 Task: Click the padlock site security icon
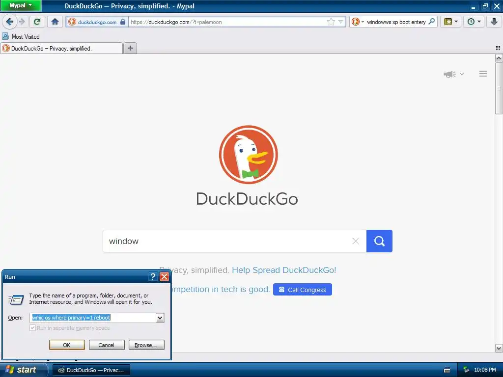pos(122,22)
